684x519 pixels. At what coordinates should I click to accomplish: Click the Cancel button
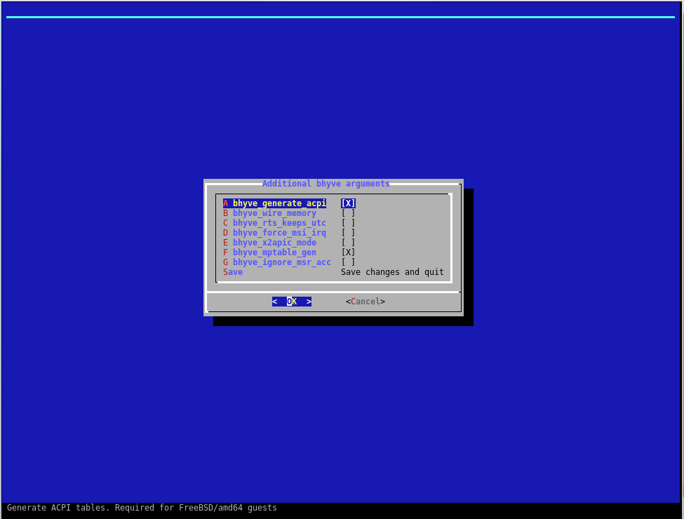pyautogui.click(x=366, y=302)
